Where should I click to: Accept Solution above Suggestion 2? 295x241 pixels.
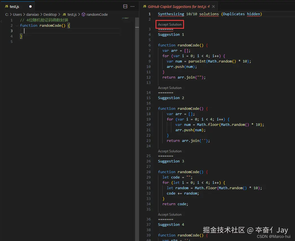pos(170,88)
